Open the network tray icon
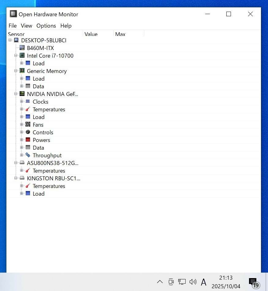The image size is (268, 291). pyautogui.click(x=182, y=282)
